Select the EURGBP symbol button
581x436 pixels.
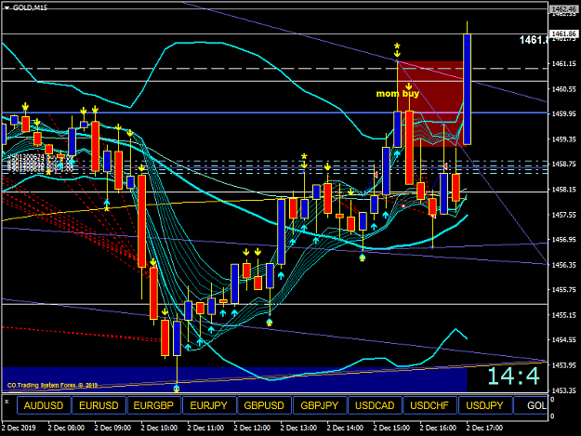(x=153, y=405)
